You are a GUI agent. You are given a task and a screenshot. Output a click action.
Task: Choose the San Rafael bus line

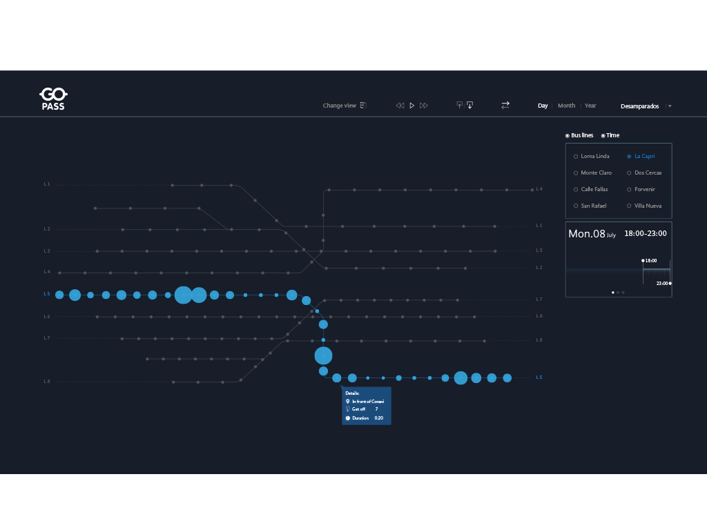(576, 206)
